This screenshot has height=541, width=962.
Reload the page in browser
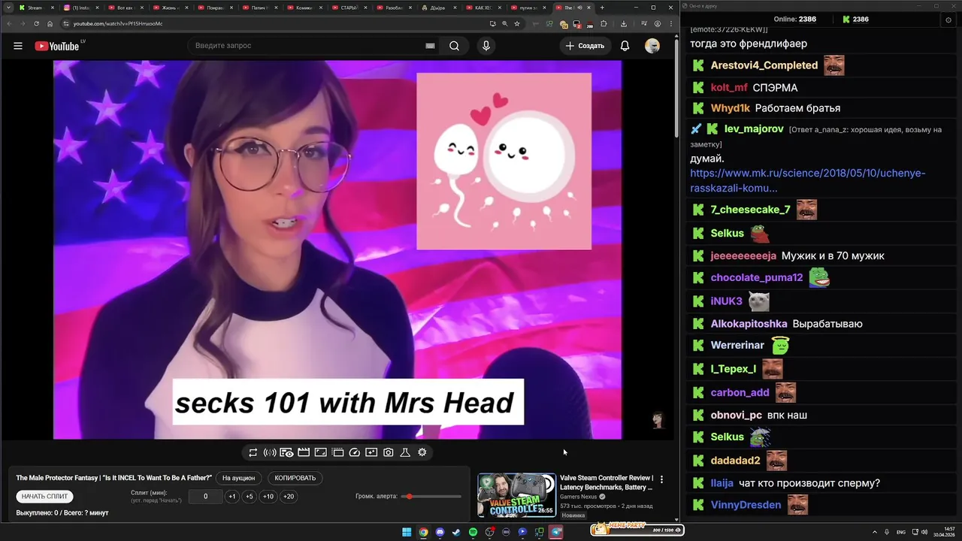tap(36, 23)
